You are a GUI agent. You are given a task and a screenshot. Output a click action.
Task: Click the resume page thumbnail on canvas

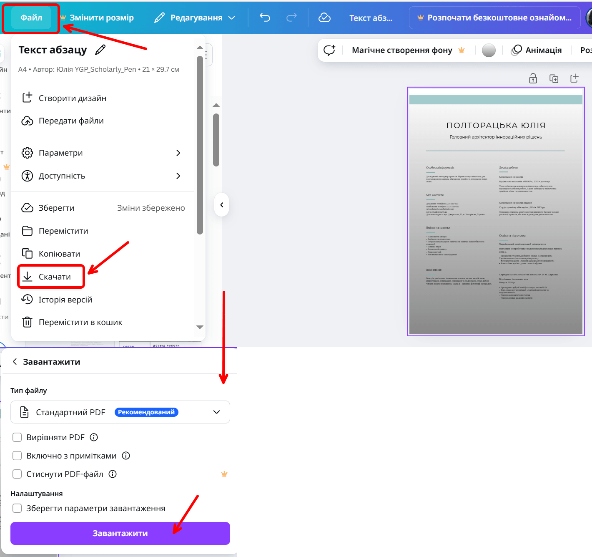(x=496, y=211)
